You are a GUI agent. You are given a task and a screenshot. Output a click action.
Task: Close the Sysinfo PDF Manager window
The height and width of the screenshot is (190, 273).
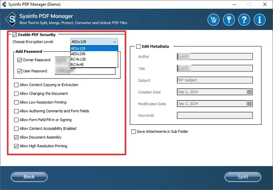[x=265, y=4]
